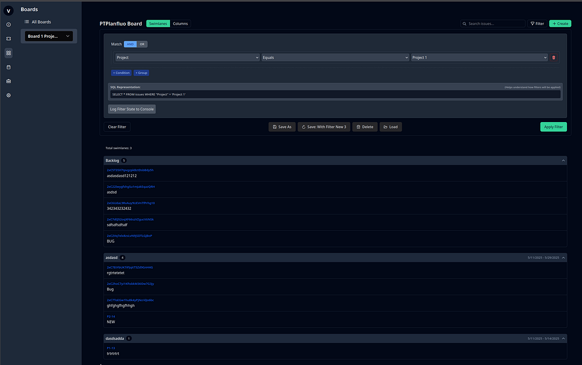The image size is (582, 365).
Task: Switch board view to Columns
Action: tap(180, 24)
